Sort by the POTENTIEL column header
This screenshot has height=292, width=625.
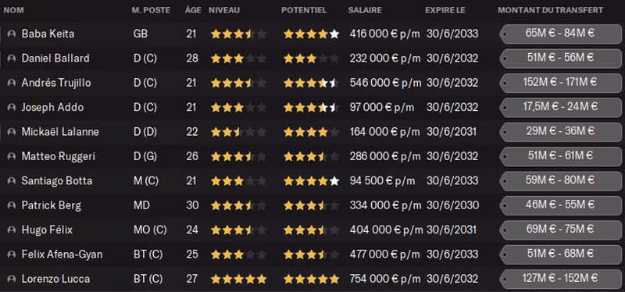coord(304,10)
